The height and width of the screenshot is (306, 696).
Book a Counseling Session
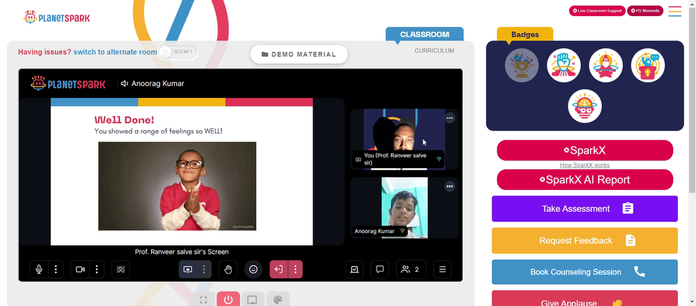585,272
